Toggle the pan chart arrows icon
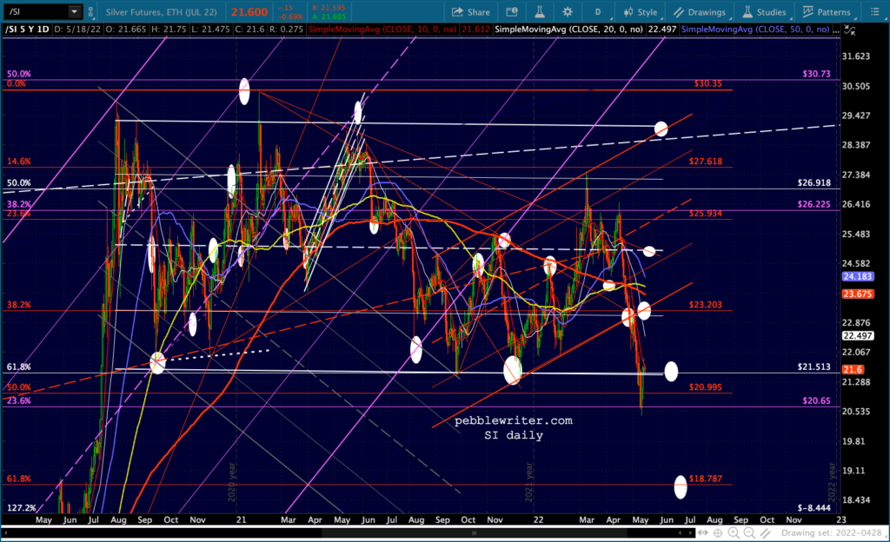The width and height of the screenshot is (890, 542). tap(702, 533)
